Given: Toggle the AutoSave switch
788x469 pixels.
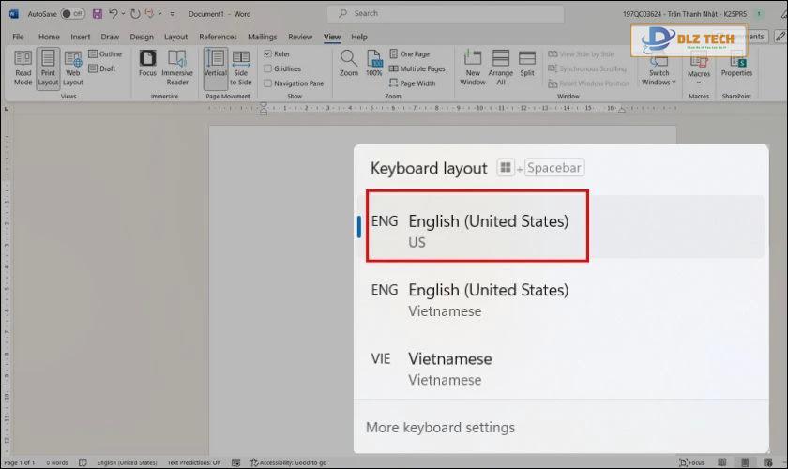Looking at the screenshot, I should [x=73, y=14].
